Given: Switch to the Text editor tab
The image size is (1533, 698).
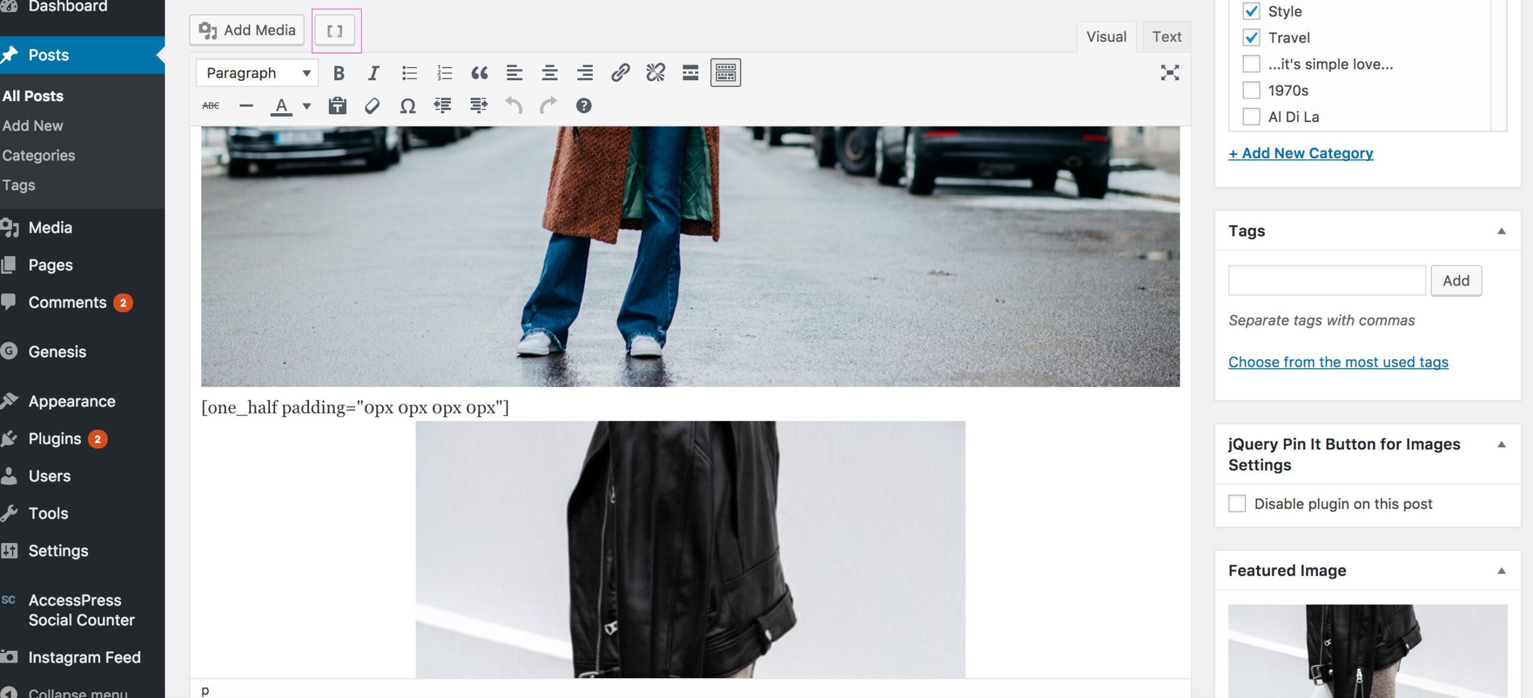Looking at the screenshot, I should [1167, 37].
